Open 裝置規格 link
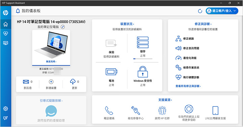Screen dimensions: 243x127 pyautogui.click(x=51, y=62)
